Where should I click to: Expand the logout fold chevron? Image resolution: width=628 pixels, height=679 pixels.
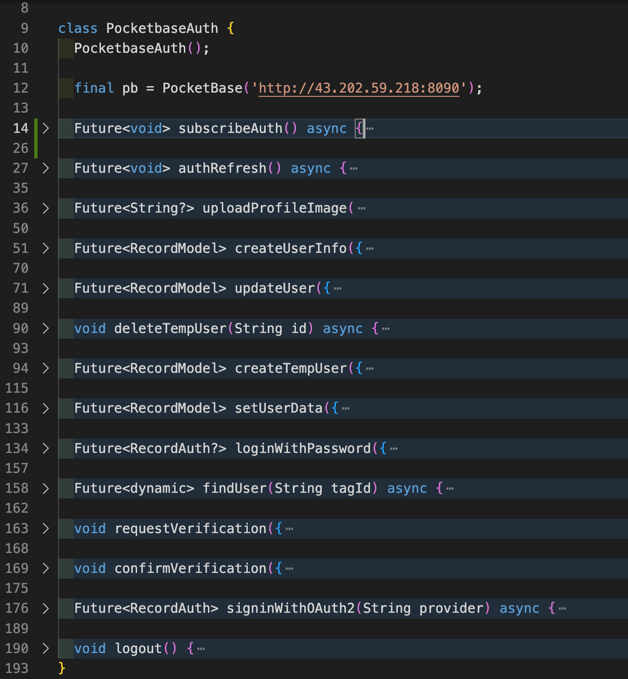pos(45,648)
